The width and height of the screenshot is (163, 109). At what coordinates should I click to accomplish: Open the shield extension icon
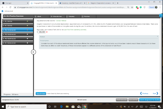coord(144,7)
